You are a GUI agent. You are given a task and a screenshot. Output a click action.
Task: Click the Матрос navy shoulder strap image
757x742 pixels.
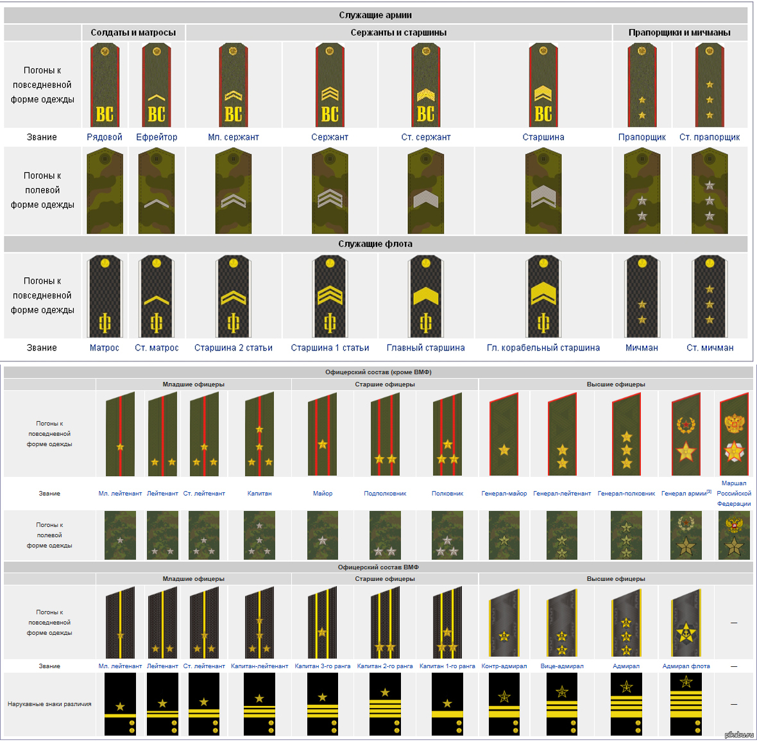coord(105,296)
